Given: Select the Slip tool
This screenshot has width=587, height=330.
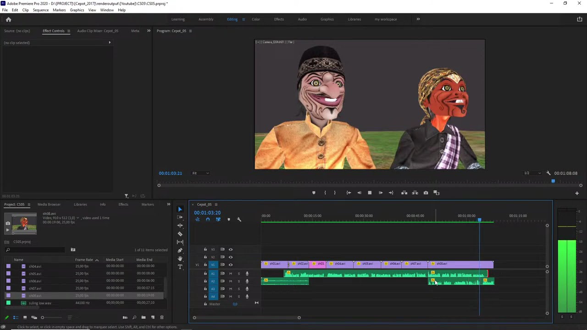Looking at the screenshot, I should tap(180, 242).
